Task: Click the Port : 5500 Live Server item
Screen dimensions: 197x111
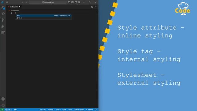Action: tap(79, 110)
